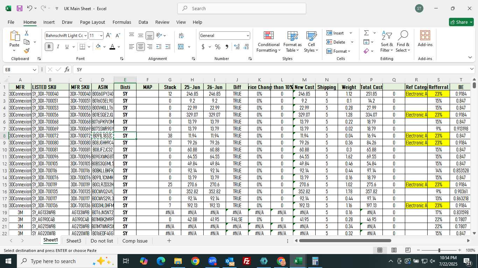Toggle Italic formatting

point(58,47)
